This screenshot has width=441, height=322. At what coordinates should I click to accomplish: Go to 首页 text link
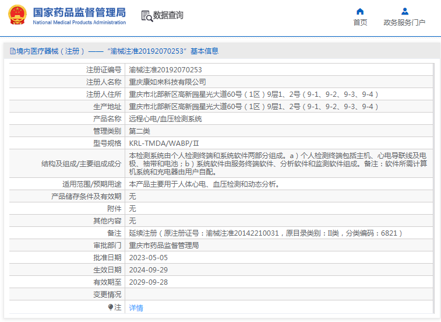(x=360, y=23)
